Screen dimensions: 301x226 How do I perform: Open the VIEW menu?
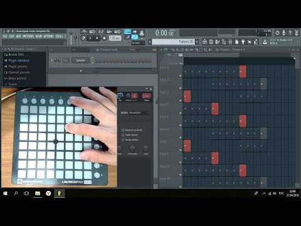click(x=39, y=36)
